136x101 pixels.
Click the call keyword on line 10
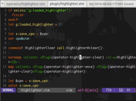coord(61,48)
